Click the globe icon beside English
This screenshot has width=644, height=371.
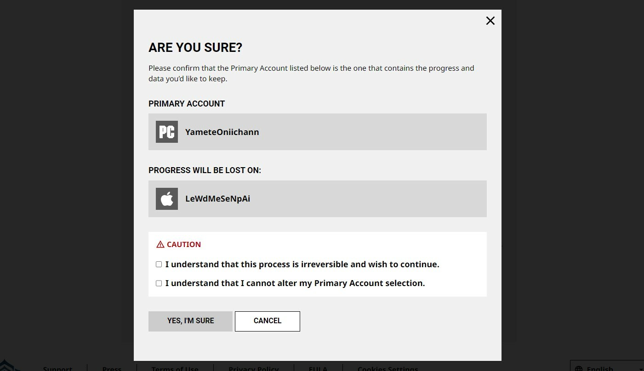[x=579, y=369]
